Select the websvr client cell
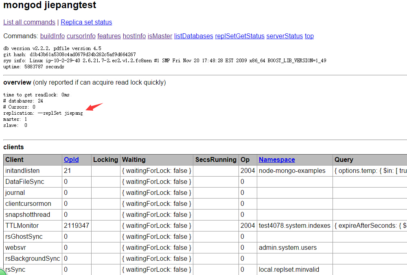 pyautogui.click(x=33, y=247)
